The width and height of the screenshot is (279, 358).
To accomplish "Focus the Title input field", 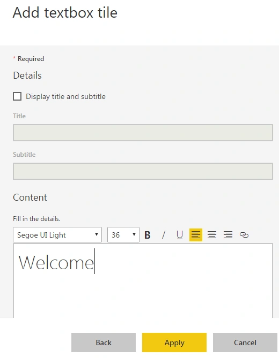I will [x=143, y=133].
